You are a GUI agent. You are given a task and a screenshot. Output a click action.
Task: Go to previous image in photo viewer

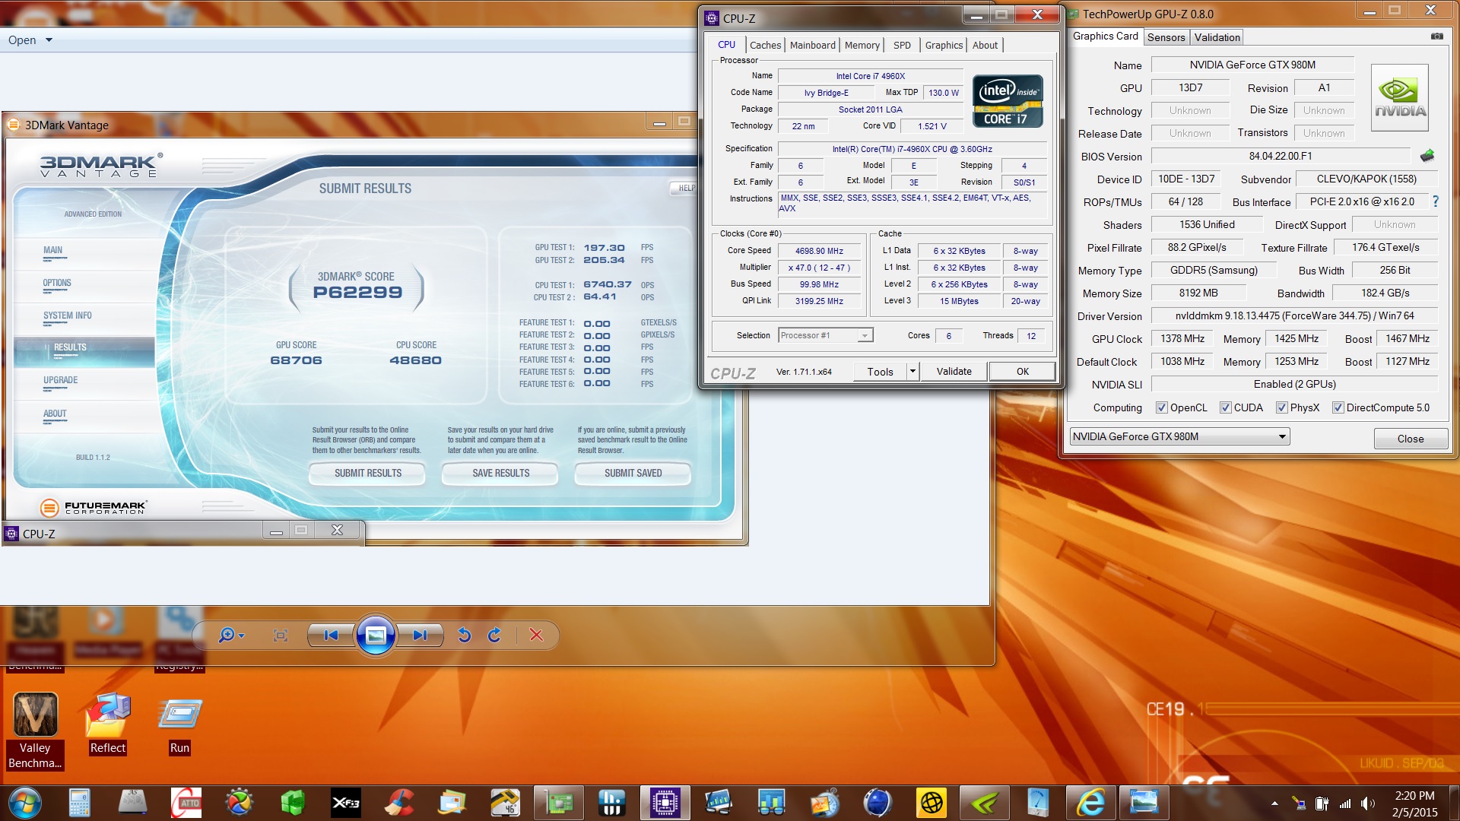pos(331,635)
